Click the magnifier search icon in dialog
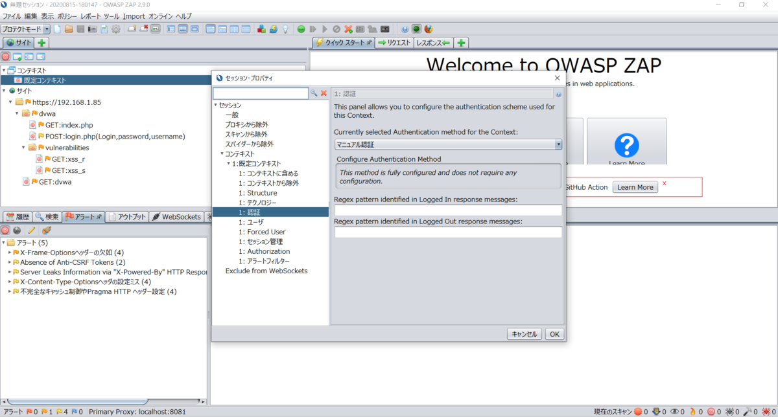Viewport: 778px width, 417px height. click(314, 93)
